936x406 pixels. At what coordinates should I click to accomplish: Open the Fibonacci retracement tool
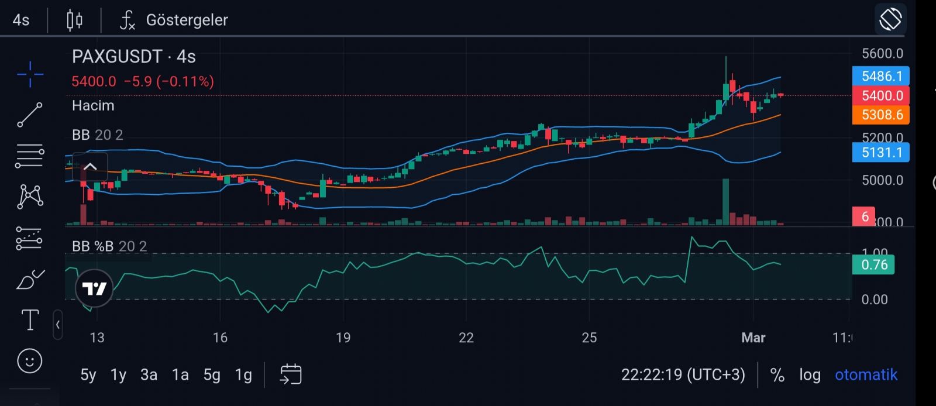[30, 156]
